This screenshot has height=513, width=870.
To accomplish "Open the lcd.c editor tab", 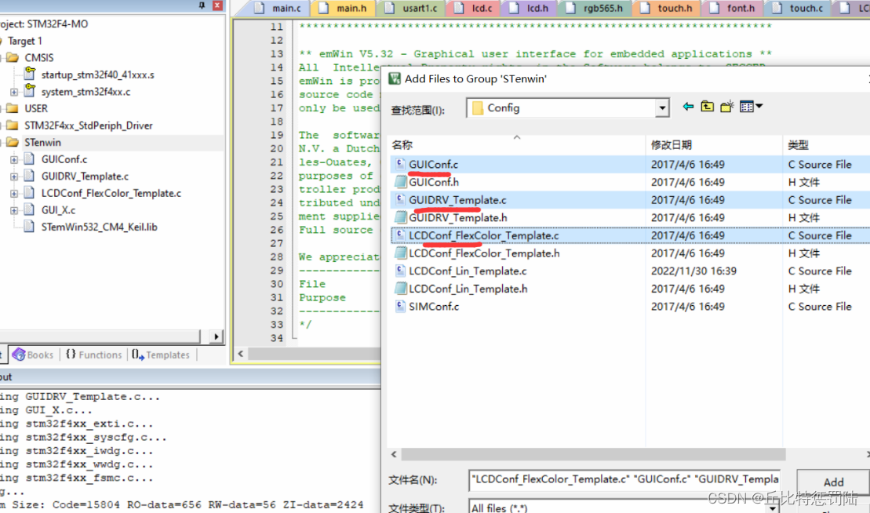I will (475, 8).
